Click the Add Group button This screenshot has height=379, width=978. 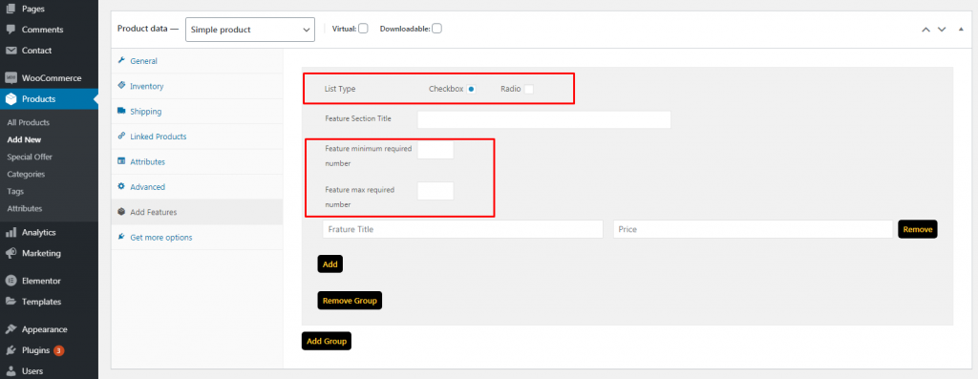[327, 341]
